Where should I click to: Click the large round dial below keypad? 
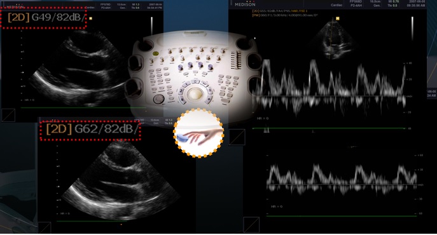point(158,98)
